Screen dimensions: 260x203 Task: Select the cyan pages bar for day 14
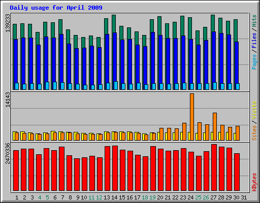[x=116, y=85]
